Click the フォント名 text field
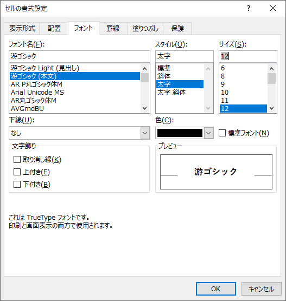The image size is (286, 301). (x=79, y=56)
